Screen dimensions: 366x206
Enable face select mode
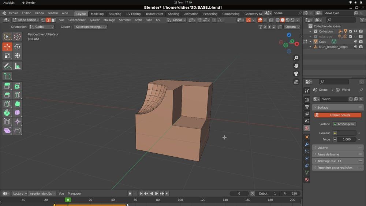53,20
